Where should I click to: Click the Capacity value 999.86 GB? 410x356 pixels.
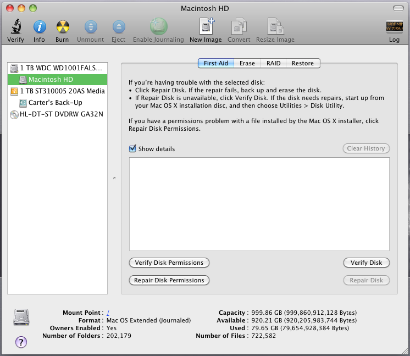(x=304, y=313)
